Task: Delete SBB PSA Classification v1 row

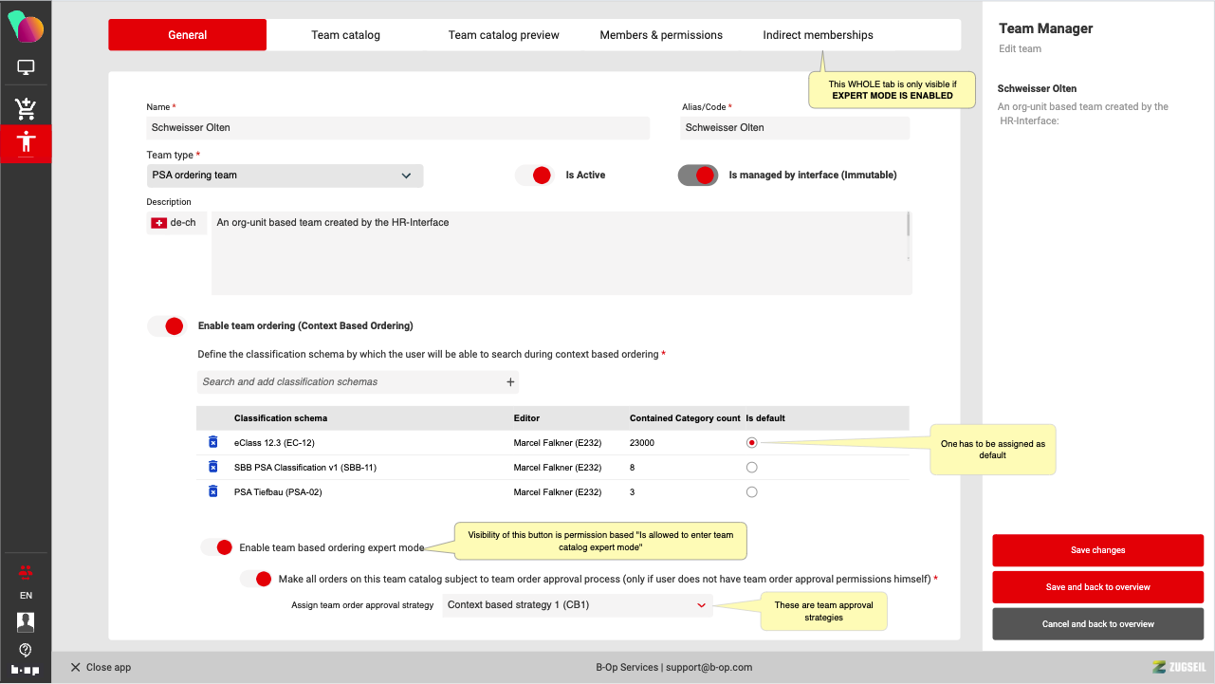Action: coord(213,467)
